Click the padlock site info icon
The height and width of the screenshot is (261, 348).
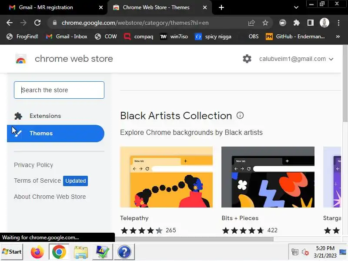[55, 23]
